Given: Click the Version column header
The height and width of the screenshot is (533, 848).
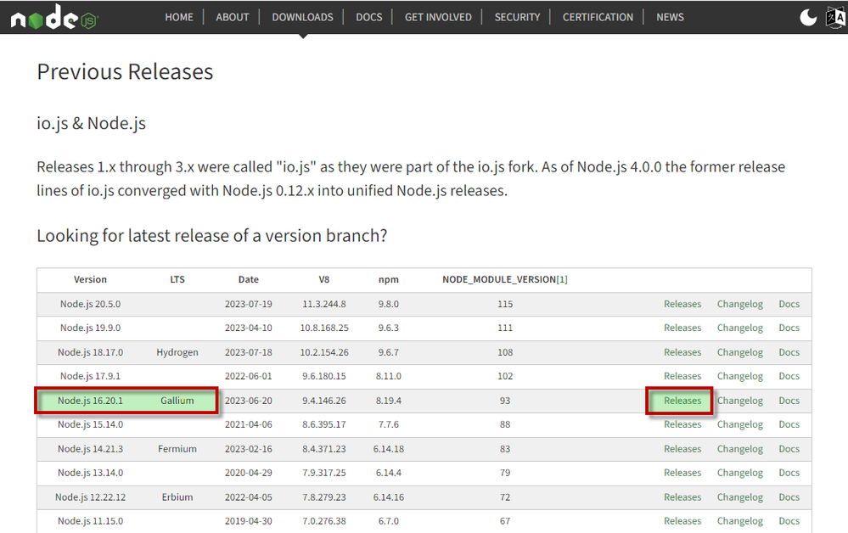Looking at the screenshot, I should coord(90,279).
